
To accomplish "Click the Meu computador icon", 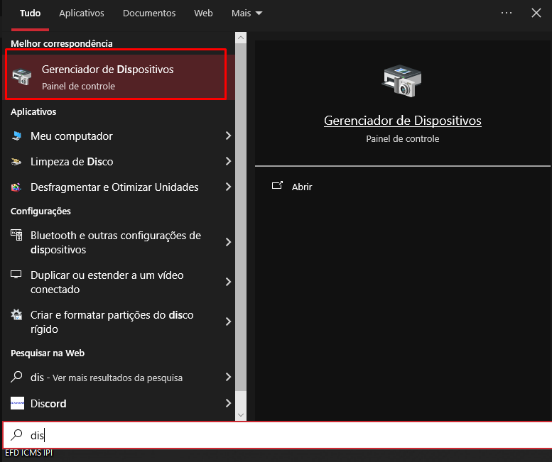I will (16, 136).
